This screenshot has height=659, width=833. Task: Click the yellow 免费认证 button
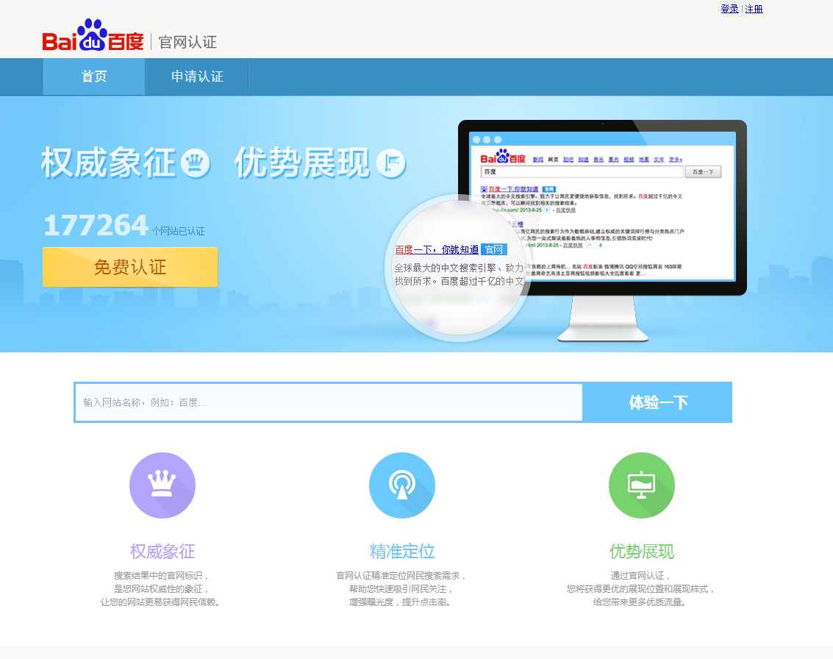coord(129,267)
